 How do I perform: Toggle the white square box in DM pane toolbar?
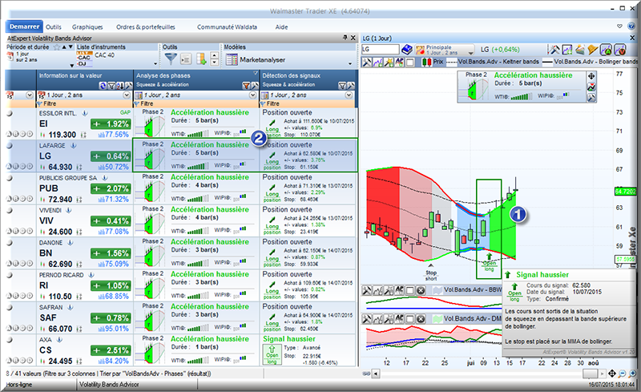409,319
